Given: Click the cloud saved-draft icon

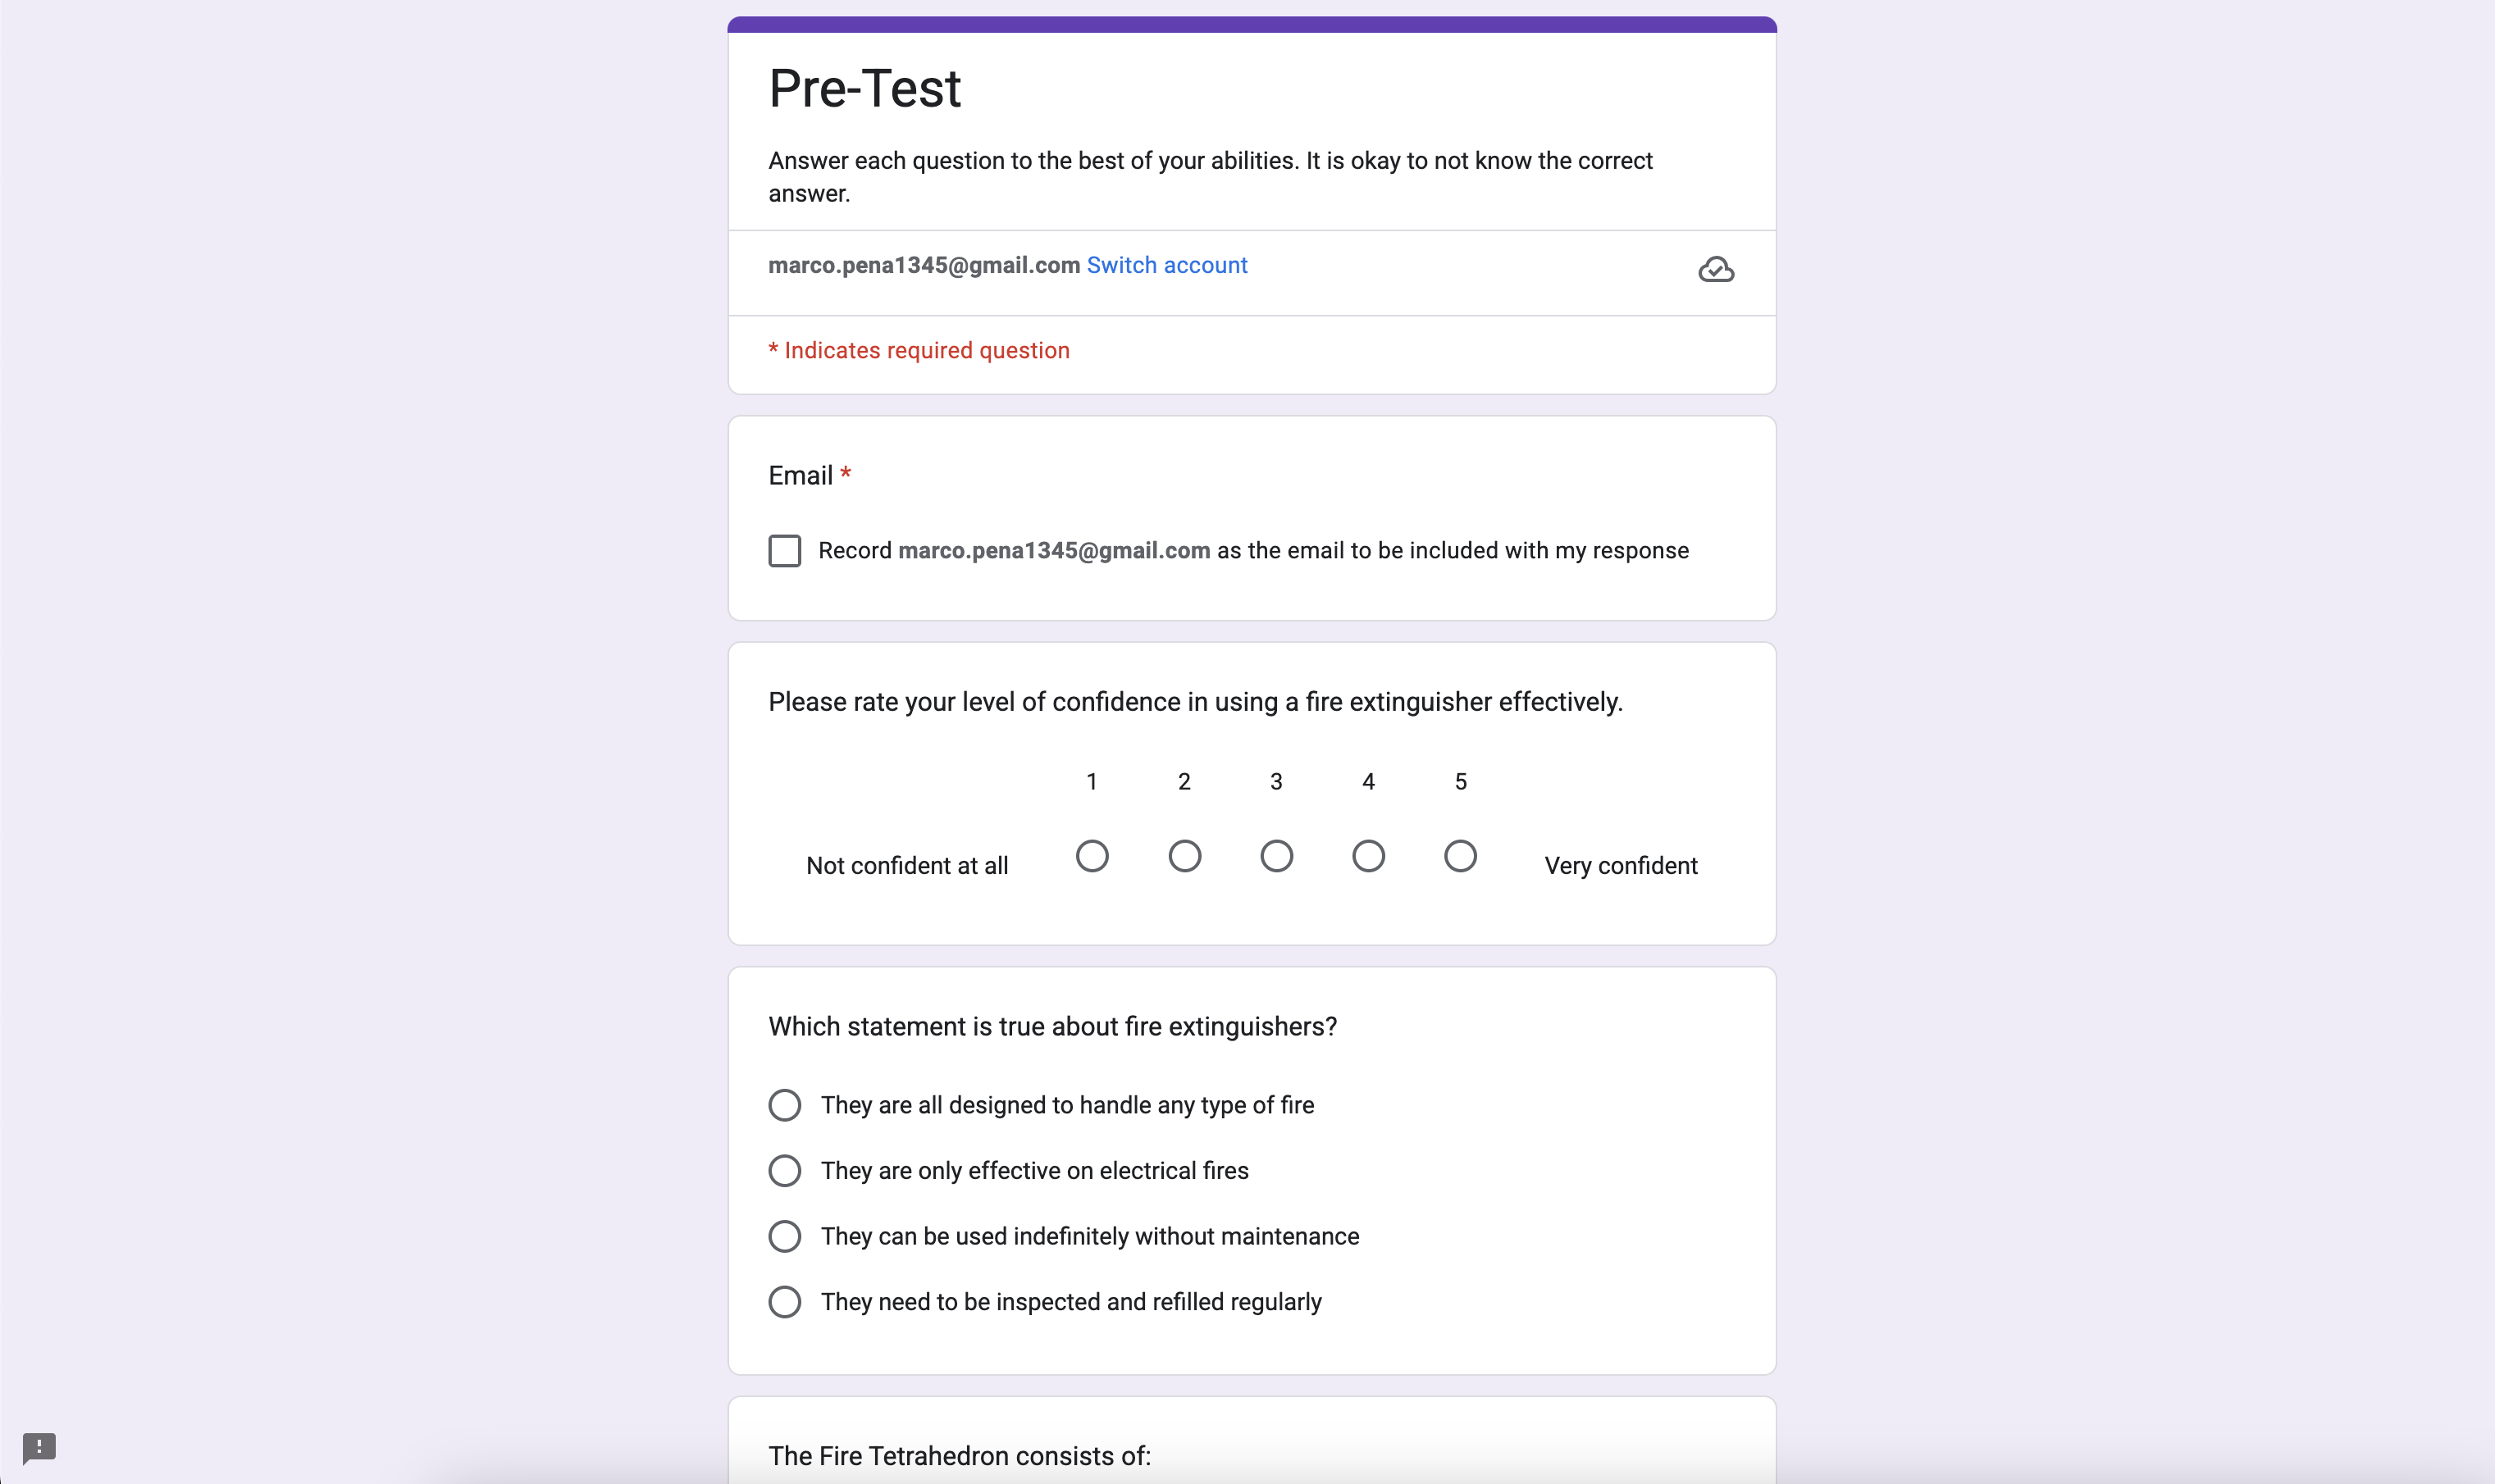Looking at the screenshot, I should [1716, 269].
